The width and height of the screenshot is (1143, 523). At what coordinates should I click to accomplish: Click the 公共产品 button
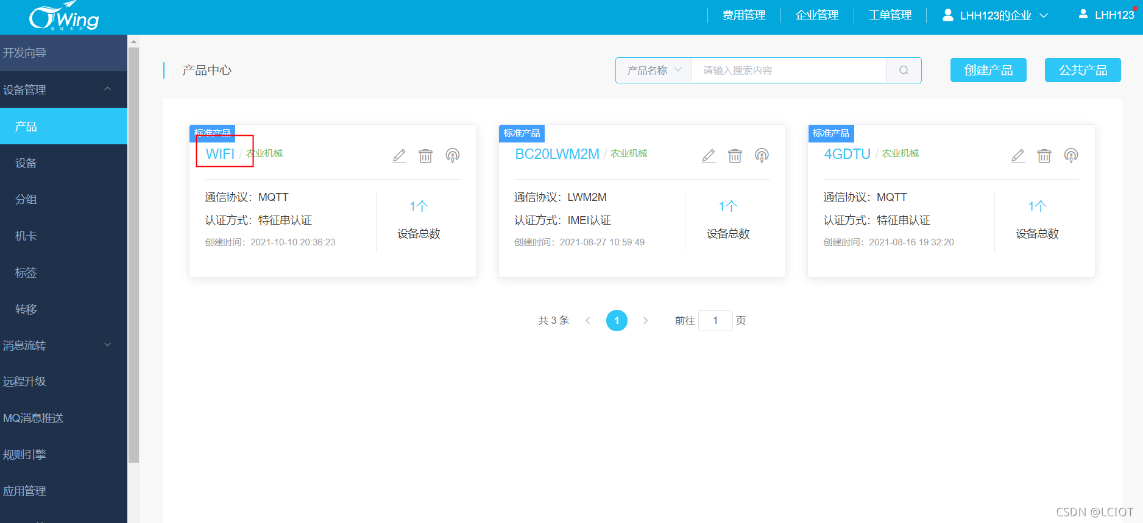(x=1083, y=70)
